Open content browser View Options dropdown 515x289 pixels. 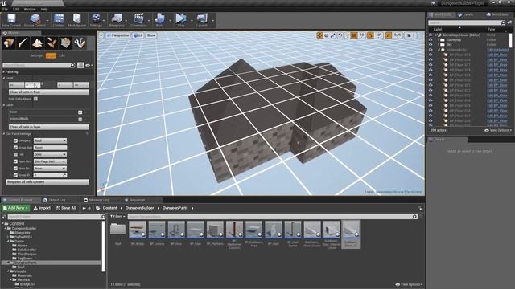tap(410, 284)
